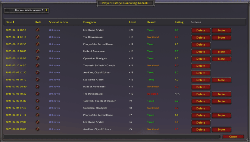The height and width of the screenshot is (142, 250).
Task: Click role icon for 2025-07-01 run
Action: [37, 129]
